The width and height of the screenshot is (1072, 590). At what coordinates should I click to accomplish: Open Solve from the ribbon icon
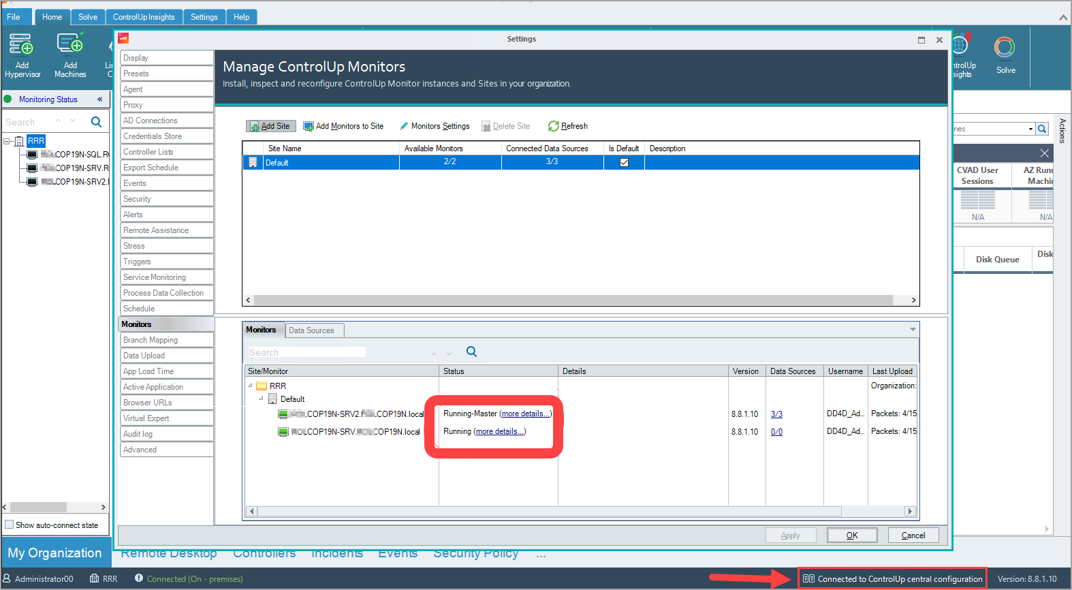pos(1005,48)
